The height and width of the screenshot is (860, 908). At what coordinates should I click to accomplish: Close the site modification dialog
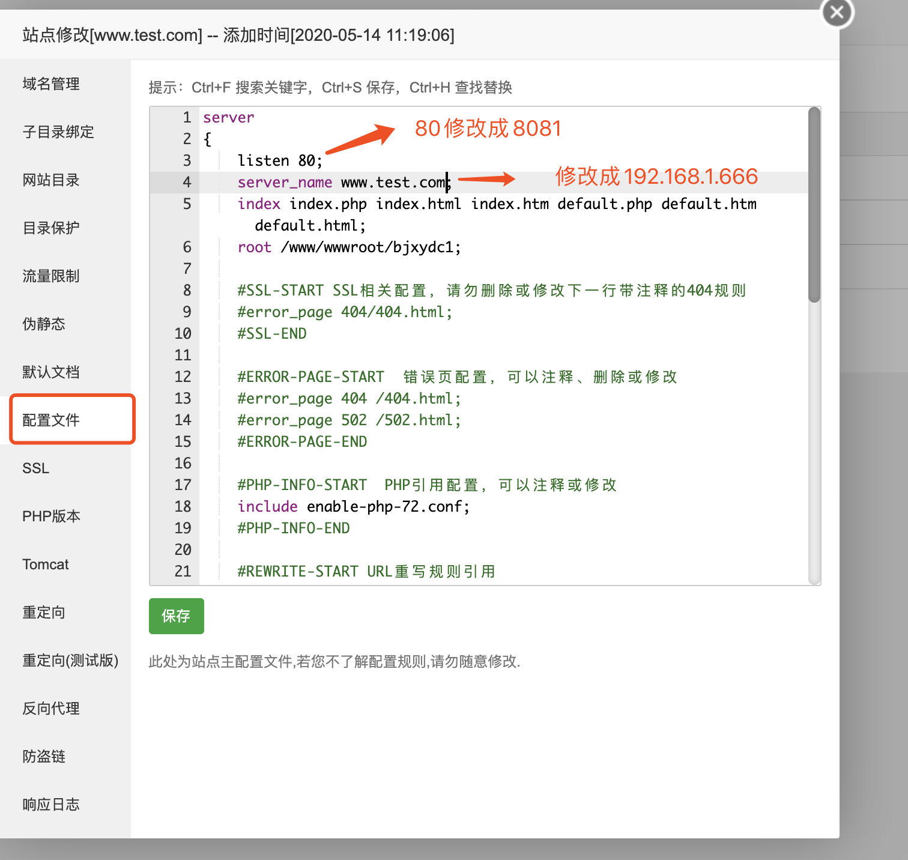point(837,13)
